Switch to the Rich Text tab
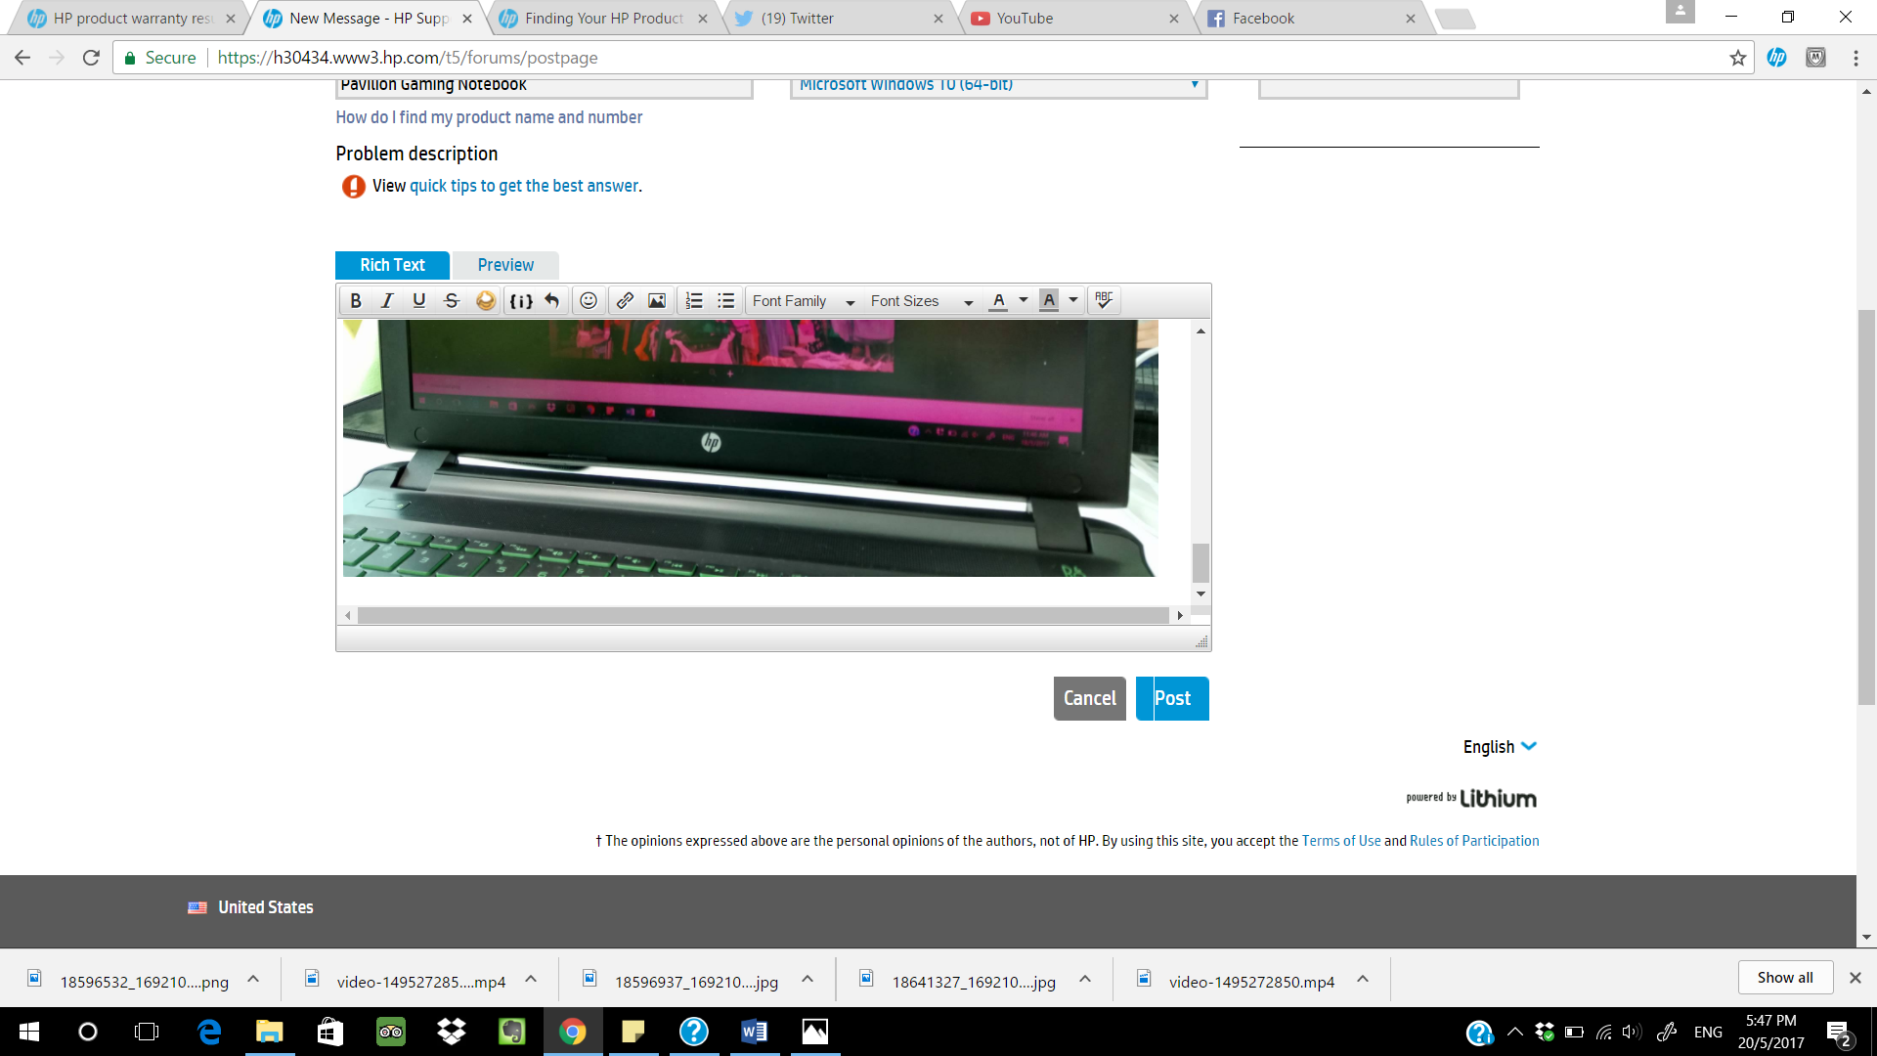Viewport: 1877px width, 1056px height. (392, 266)
